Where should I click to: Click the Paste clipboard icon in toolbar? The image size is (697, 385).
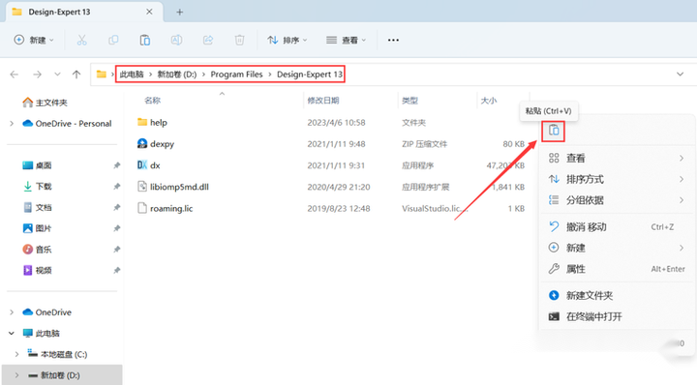pos(145,40)
